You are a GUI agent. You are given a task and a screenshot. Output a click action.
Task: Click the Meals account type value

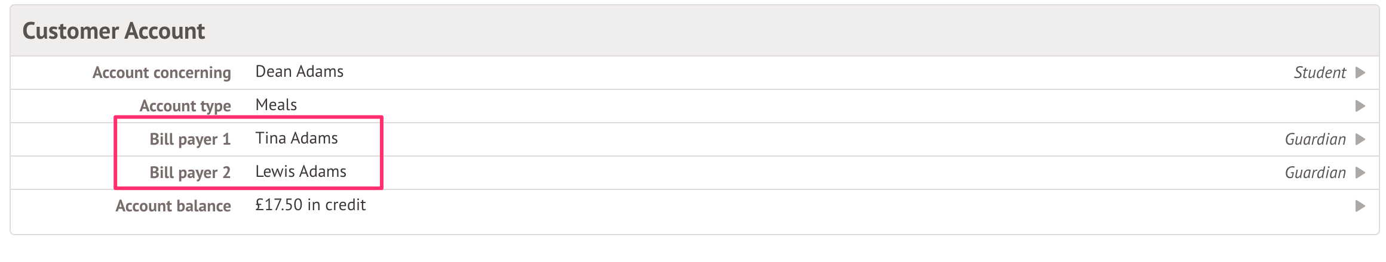(276, 105)
